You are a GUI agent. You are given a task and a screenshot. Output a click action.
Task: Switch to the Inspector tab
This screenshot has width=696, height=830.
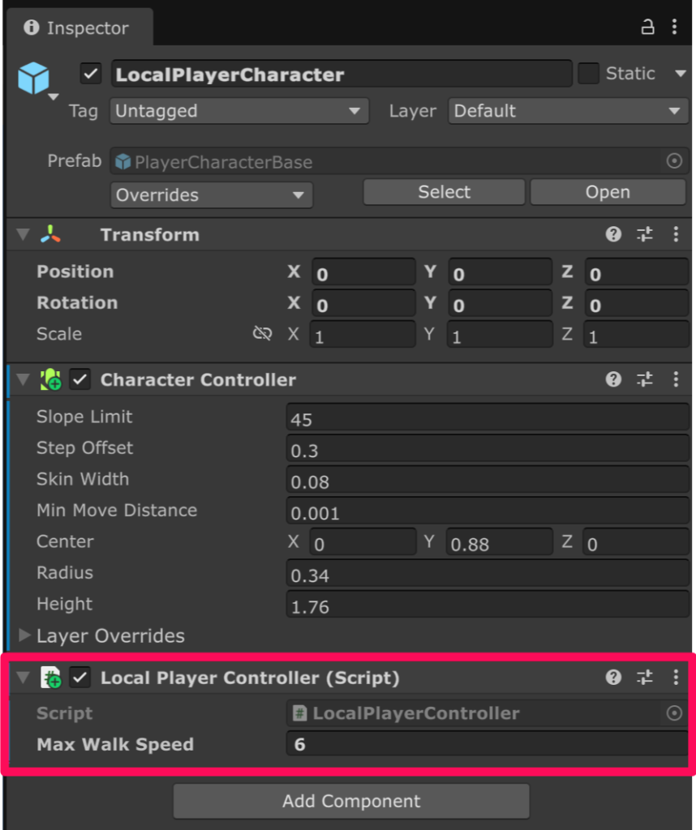77,28
